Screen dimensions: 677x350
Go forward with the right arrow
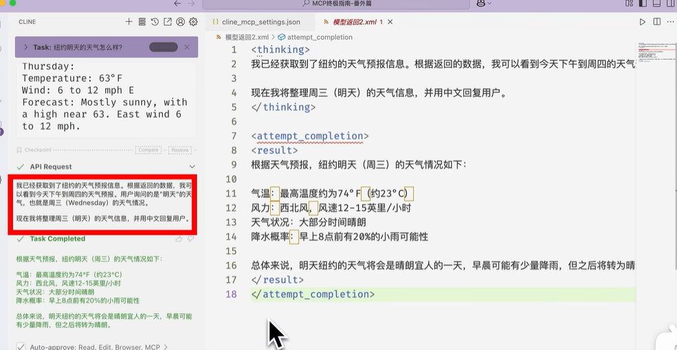[192, 3]
